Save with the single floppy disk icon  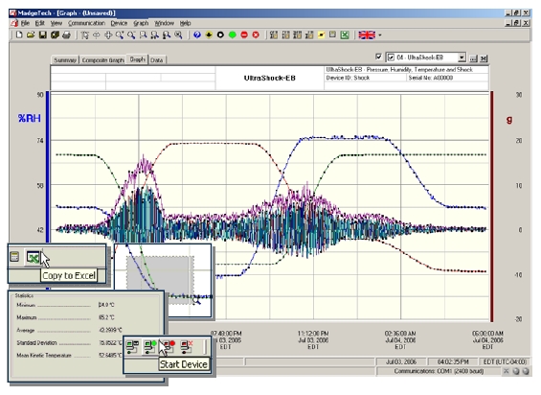[42, 35]
